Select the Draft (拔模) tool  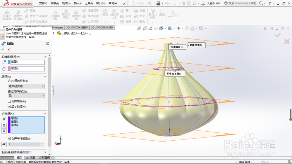[126, 16]
